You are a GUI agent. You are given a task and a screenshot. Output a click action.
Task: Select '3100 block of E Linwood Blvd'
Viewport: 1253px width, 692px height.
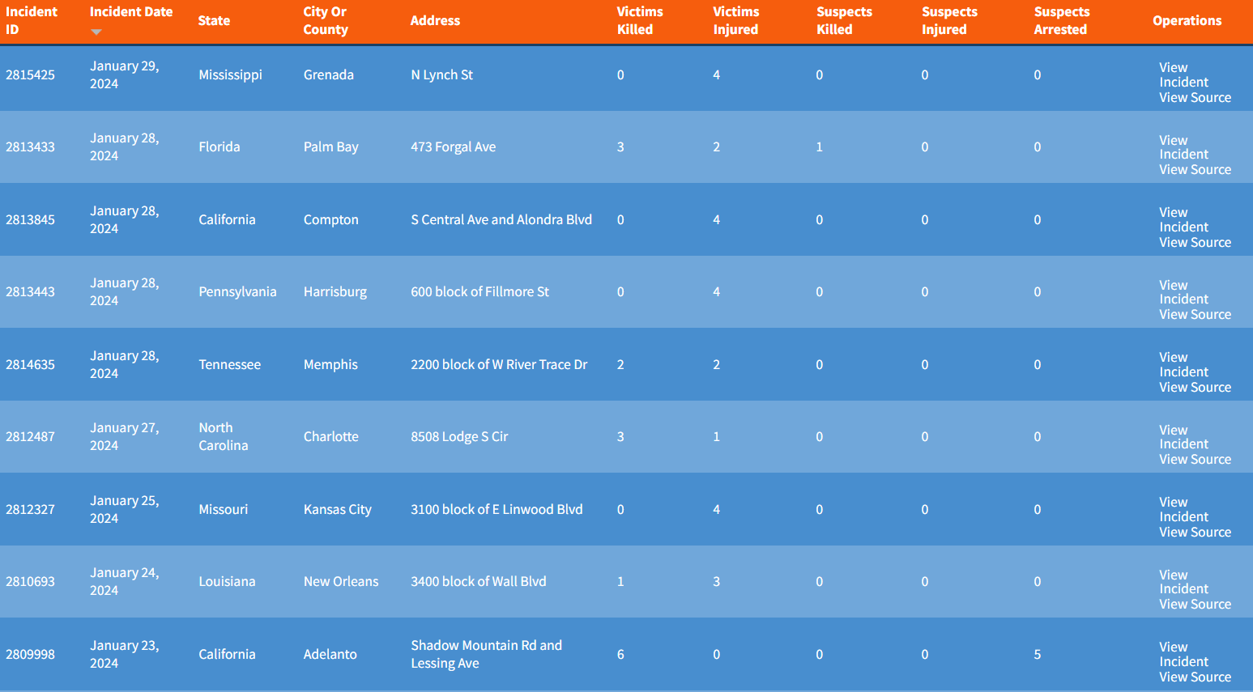[x=497, y=510]
